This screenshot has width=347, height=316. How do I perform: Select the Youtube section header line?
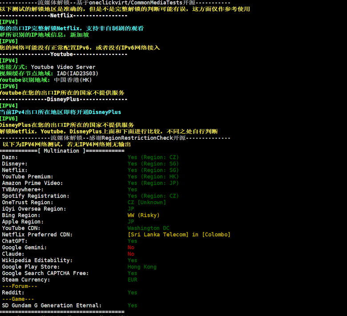64,54
